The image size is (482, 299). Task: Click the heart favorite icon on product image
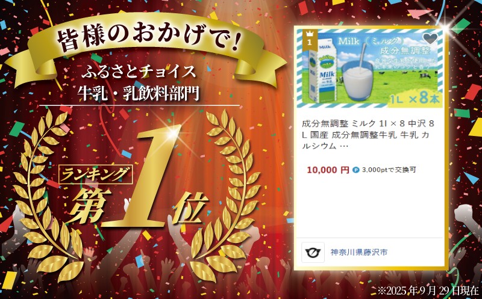(x=430, y=39)
